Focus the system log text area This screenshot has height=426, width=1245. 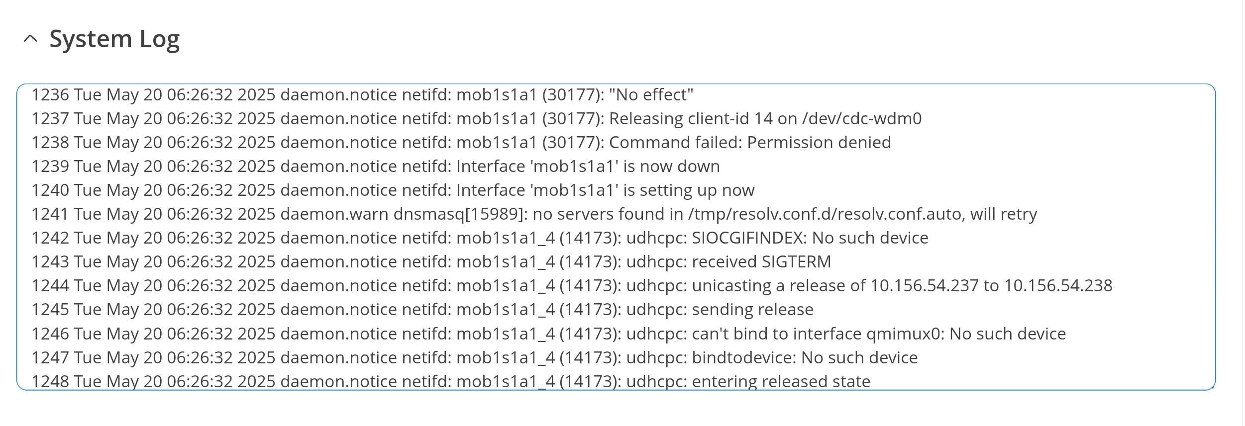point(616,237)
